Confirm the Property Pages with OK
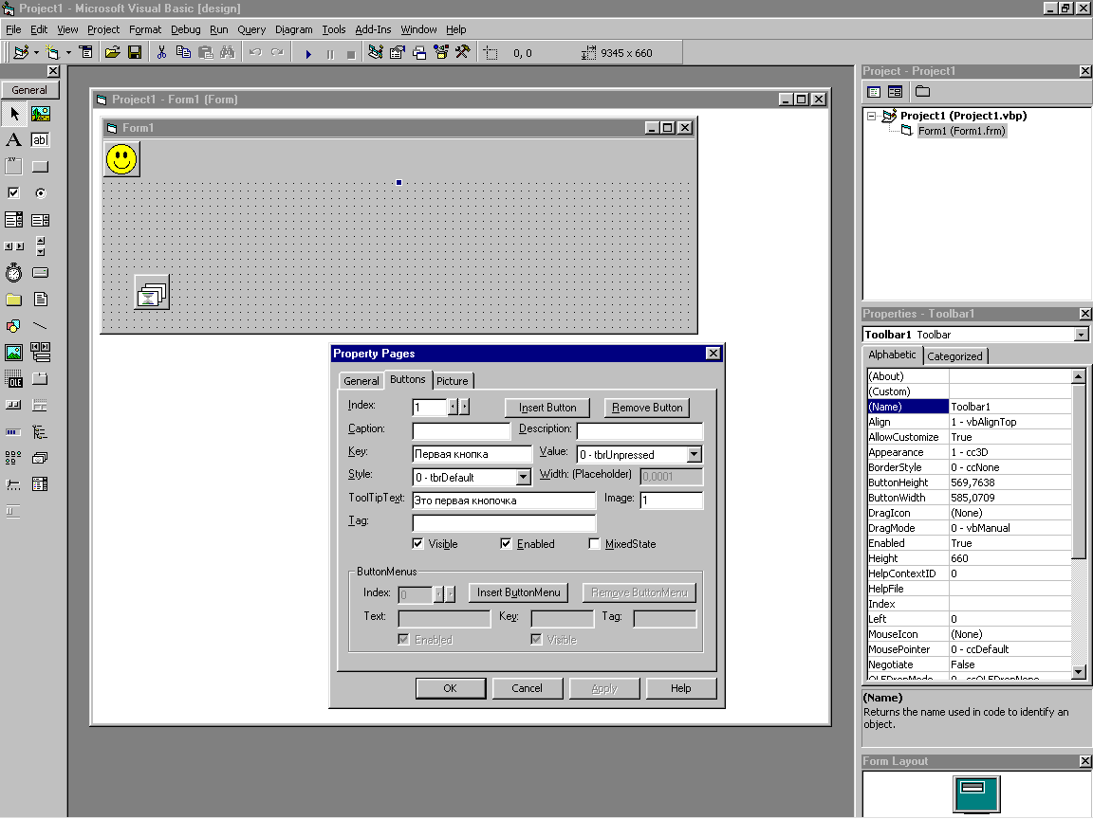 pos(451,688)
